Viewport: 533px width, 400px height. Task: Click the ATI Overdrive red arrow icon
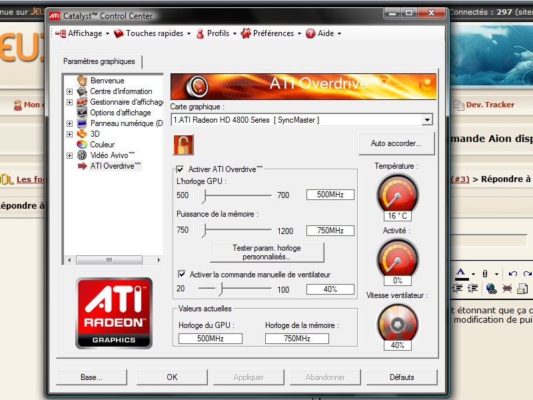(82, 166)
